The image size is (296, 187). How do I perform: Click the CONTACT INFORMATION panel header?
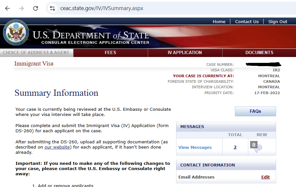click(x=226, y=165)
